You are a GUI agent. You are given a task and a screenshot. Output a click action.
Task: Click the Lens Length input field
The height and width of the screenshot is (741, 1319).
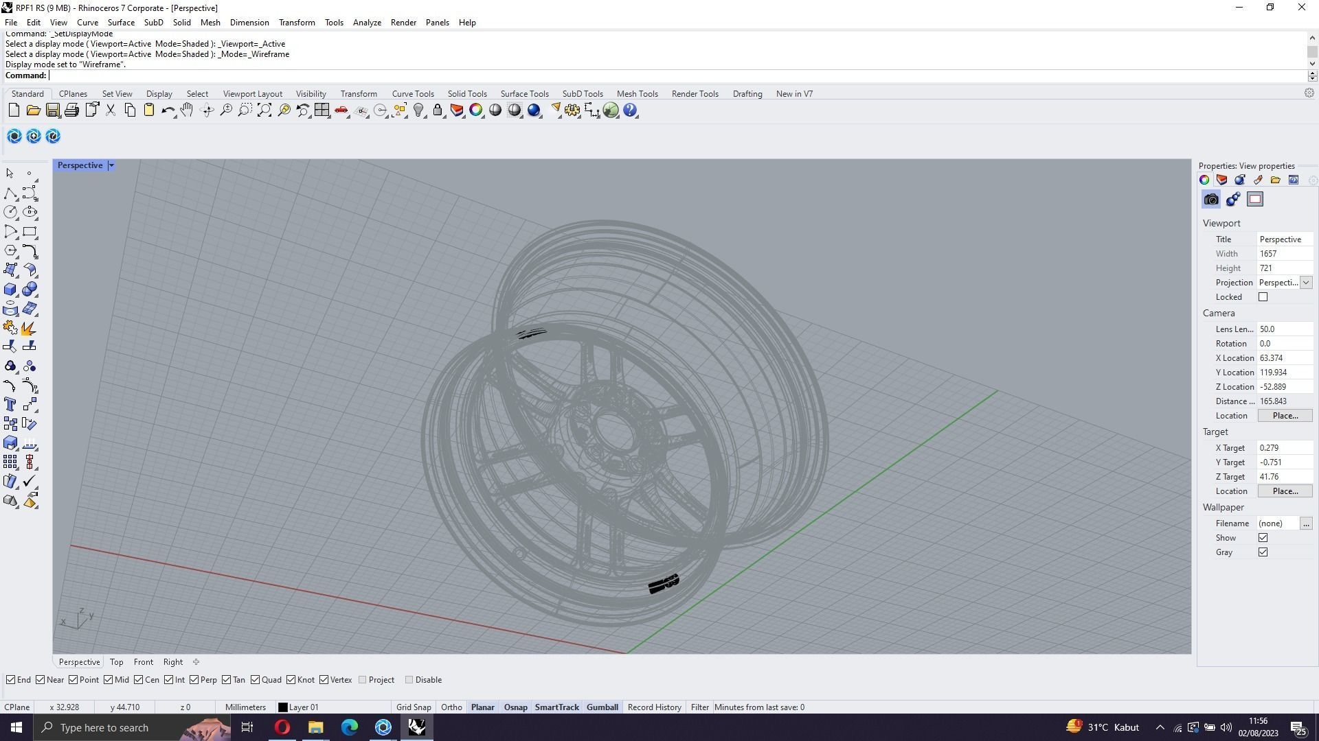pos(1283,329)
